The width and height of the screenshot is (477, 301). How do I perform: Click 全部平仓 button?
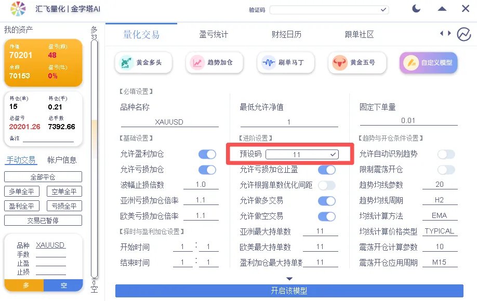tap(43, 177)
